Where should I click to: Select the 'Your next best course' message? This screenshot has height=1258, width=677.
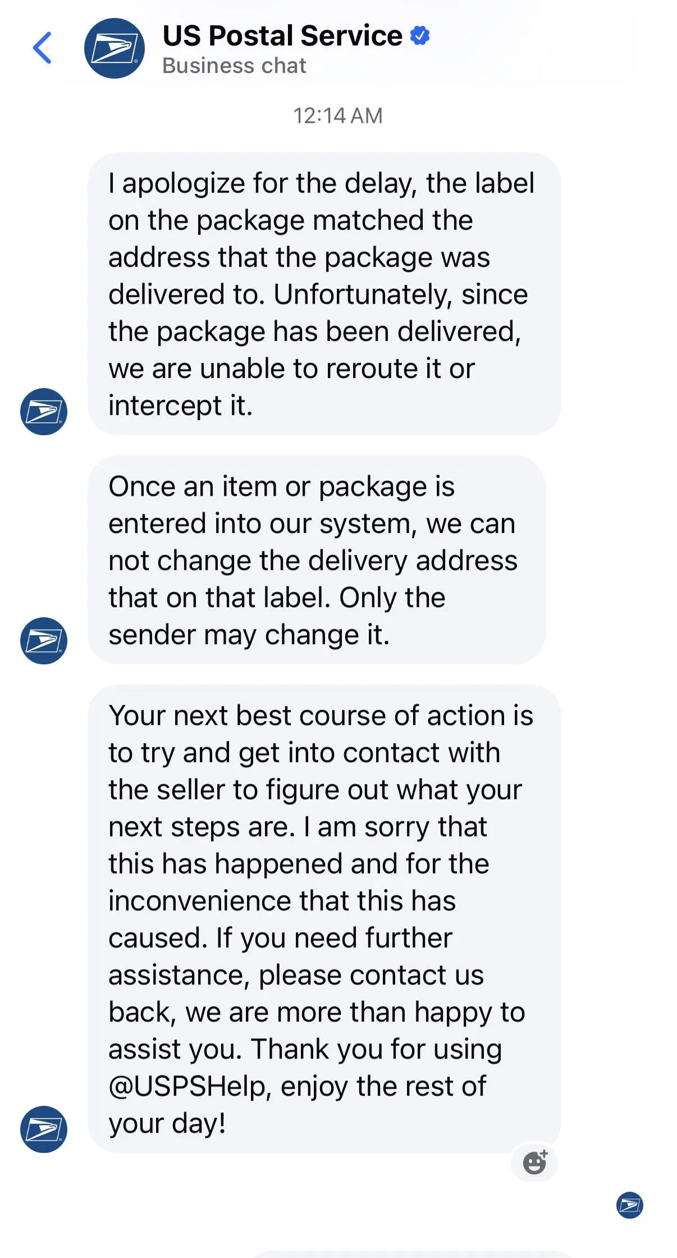point(324,919)
